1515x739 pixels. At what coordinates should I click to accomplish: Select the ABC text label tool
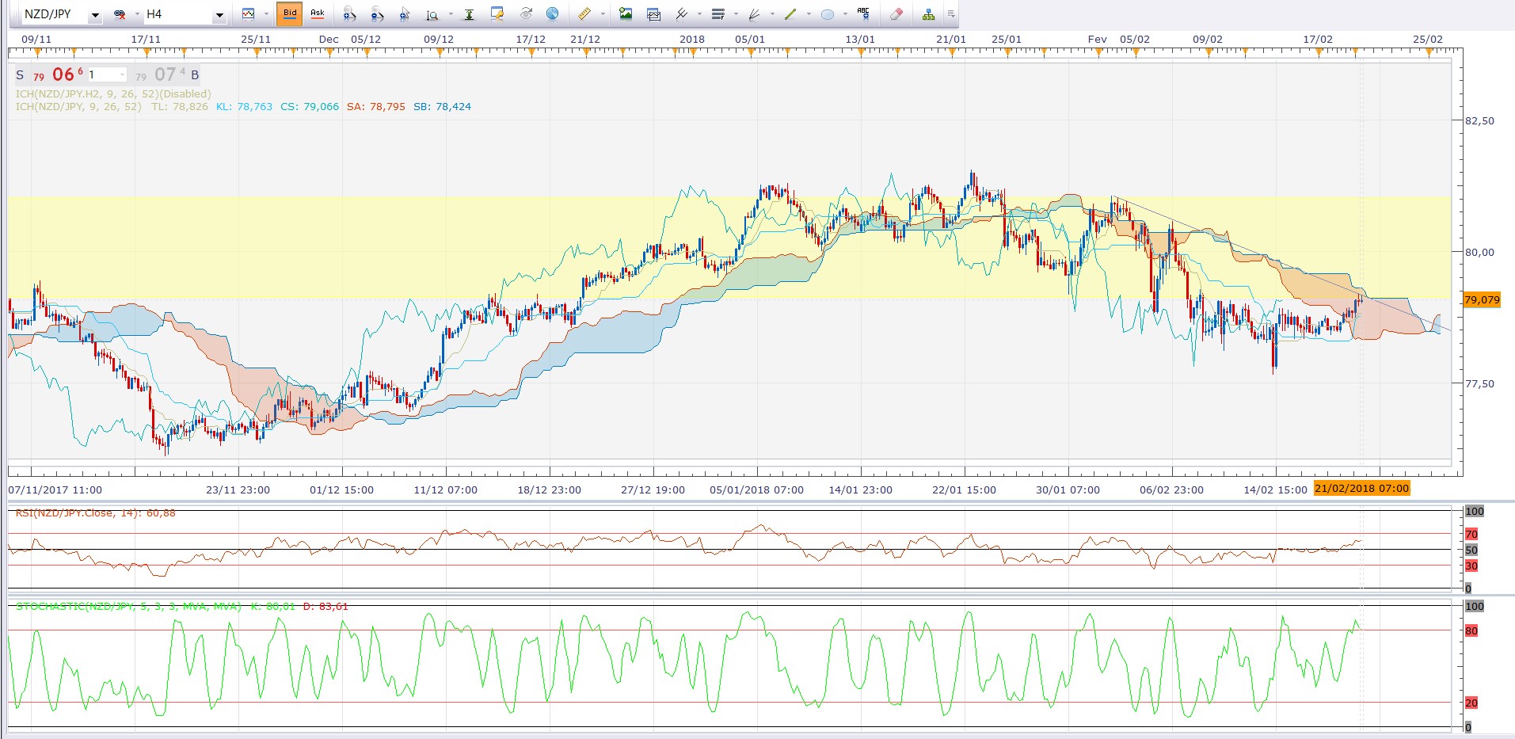[863, 13]
